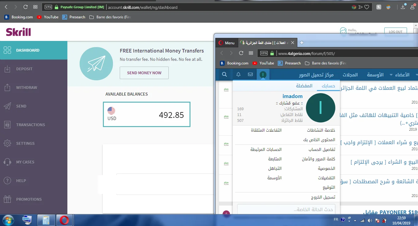Select the USD available balance card

pyautogui.click(x=147, y=115)
